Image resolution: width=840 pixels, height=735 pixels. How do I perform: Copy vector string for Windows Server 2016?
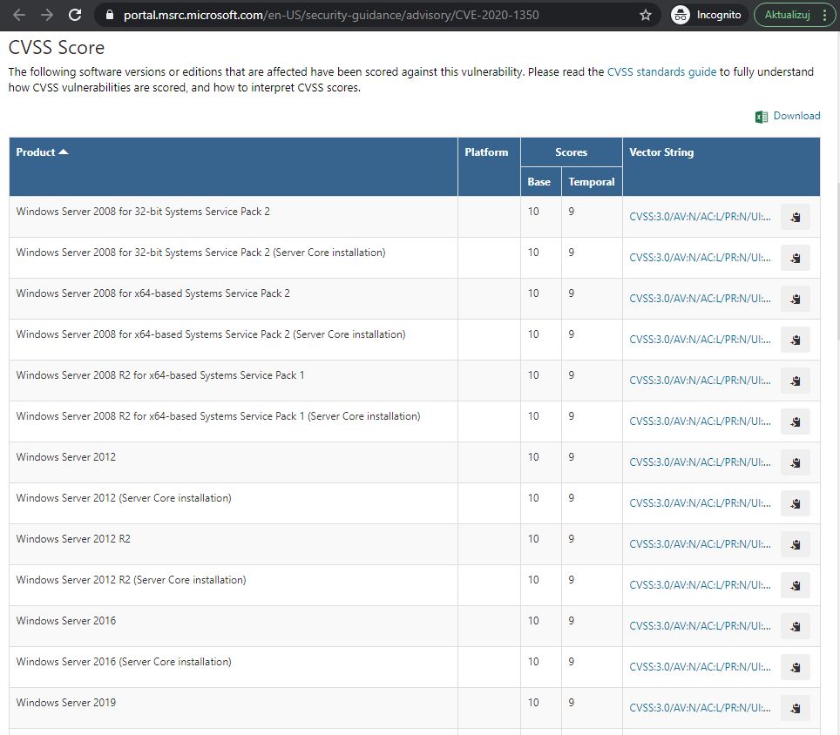point(795,626)
